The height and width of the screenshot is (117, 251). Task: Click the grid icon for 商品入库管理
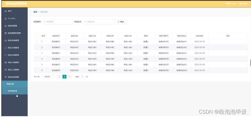tap(6, 70)
